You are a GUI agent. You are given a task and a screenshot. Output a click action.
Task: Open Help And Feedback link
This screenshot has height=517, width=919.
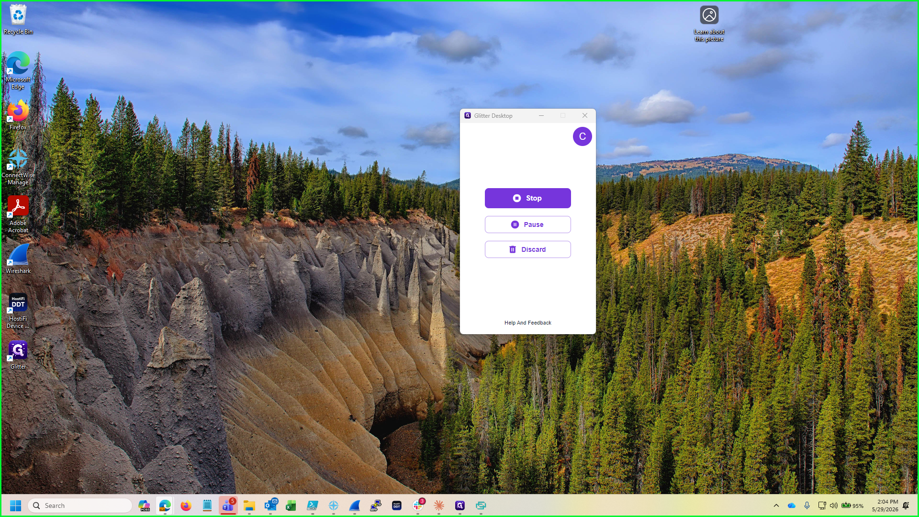click(527, 323)
